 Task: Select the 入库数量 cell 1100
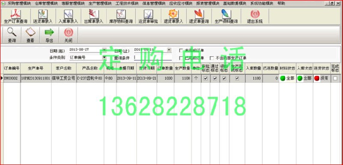(x=254, y=79)
